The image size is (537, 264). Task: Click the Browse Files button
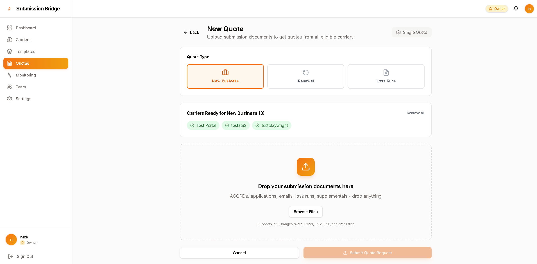305,212
